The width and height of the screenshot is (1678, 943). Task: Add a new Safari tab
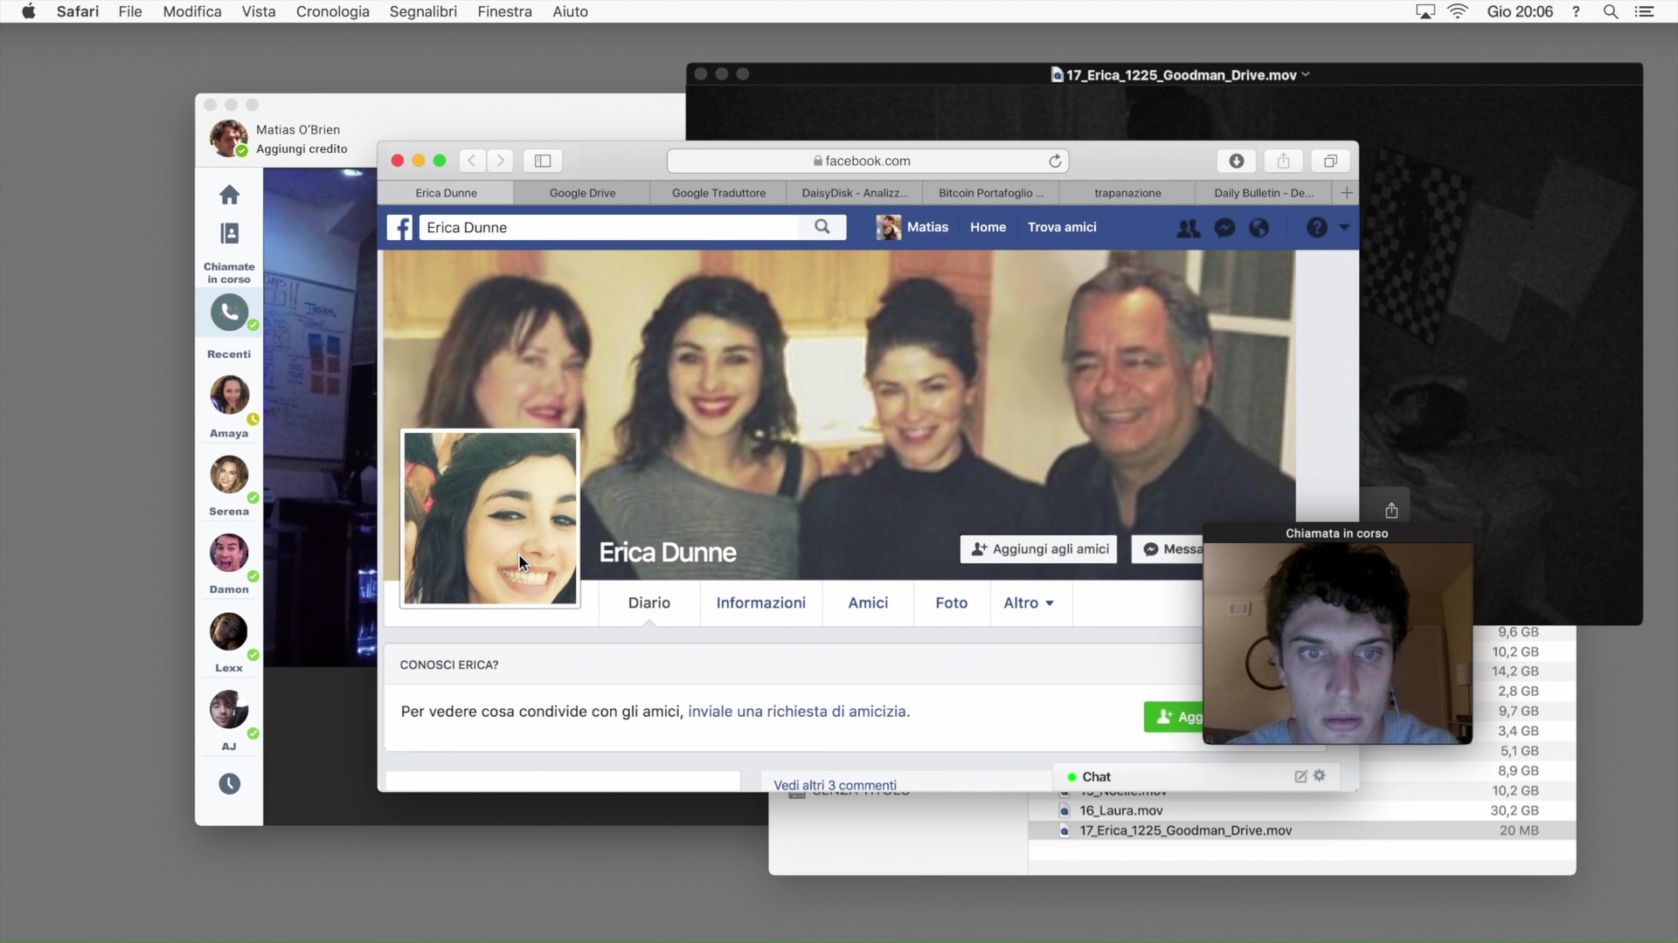tap(1347, 193)
